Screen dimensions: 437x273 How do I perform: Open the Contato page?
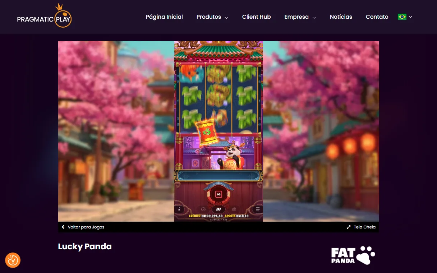(x=377, y=17)
